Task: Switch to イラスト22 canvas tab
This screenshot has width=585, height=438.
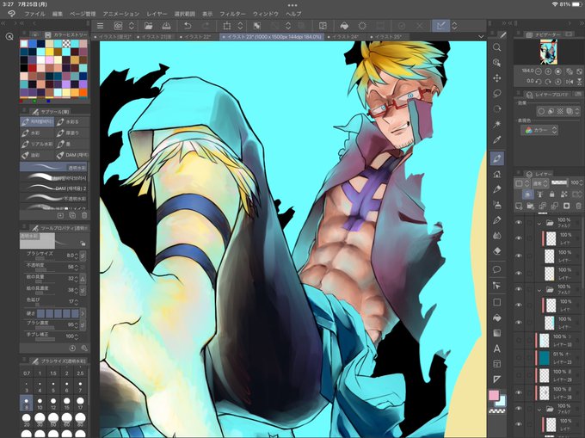Action: [x=196, y=36]
